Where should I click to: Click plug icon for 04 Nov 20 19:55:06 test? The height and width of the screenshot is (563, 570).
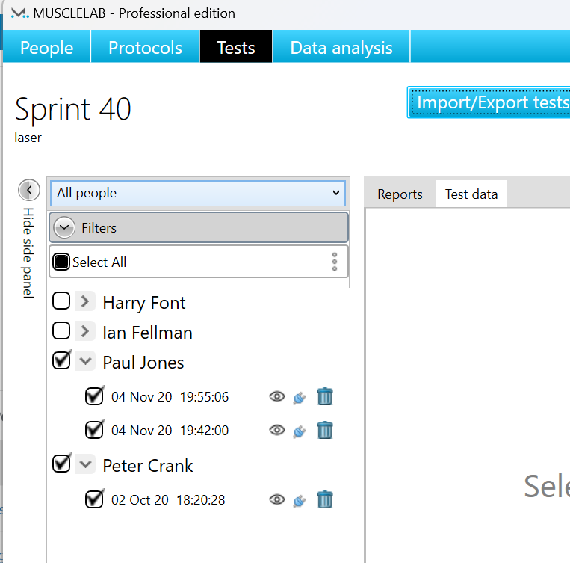pyautogui.click(x=299, y=398)
